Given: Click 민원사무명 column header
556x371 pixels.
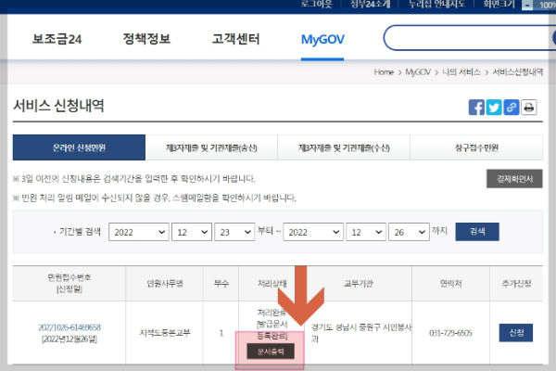Looking at the screenshot, I should 165,283.
